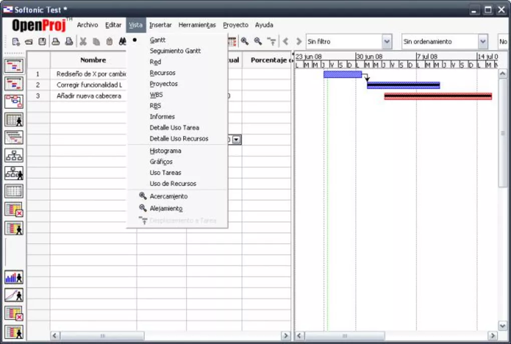Select 'Histograma' in the Vista menu
The width and height of the screenshot is (511, 344).
tap(165, 151)
